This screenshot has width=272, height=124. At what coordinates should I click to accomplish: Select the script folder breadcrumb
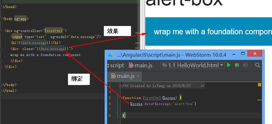[x=117, y=65]
